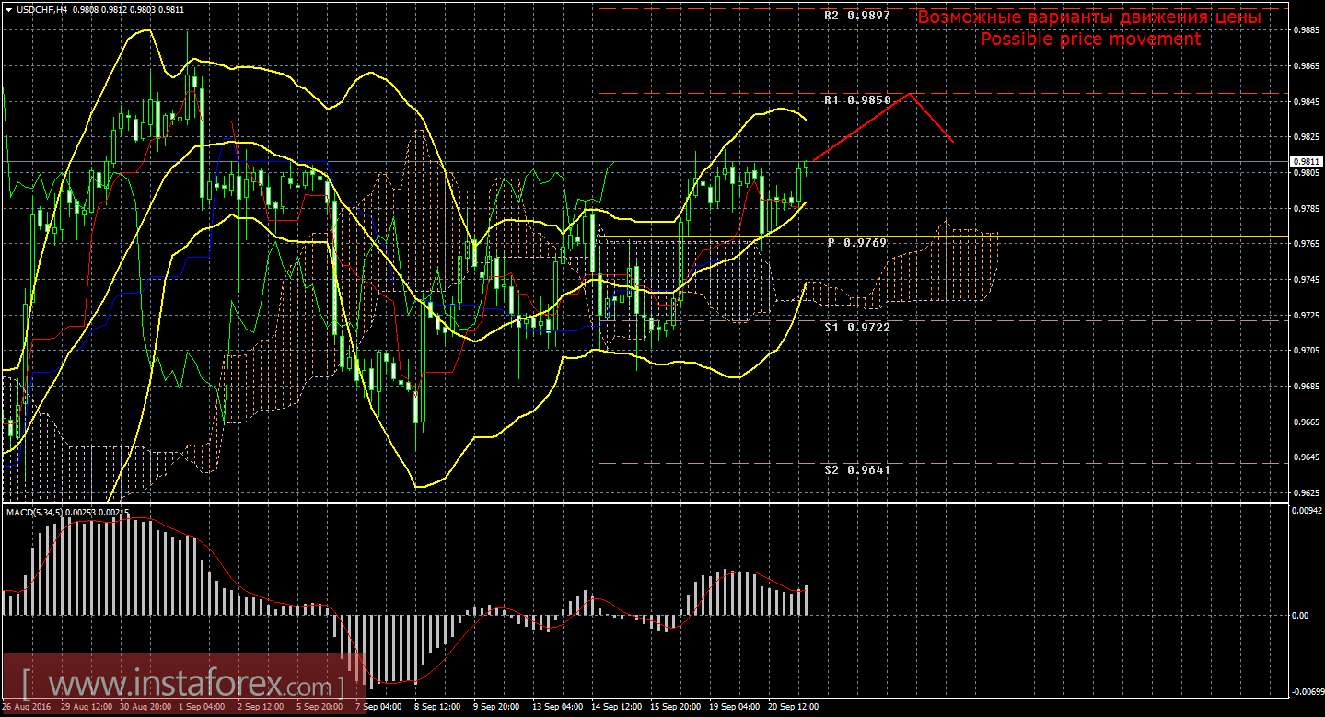Select the R2 0.9897 resistance label
The height and width of the screenshot is (717, 1325).
pos(856,16)
